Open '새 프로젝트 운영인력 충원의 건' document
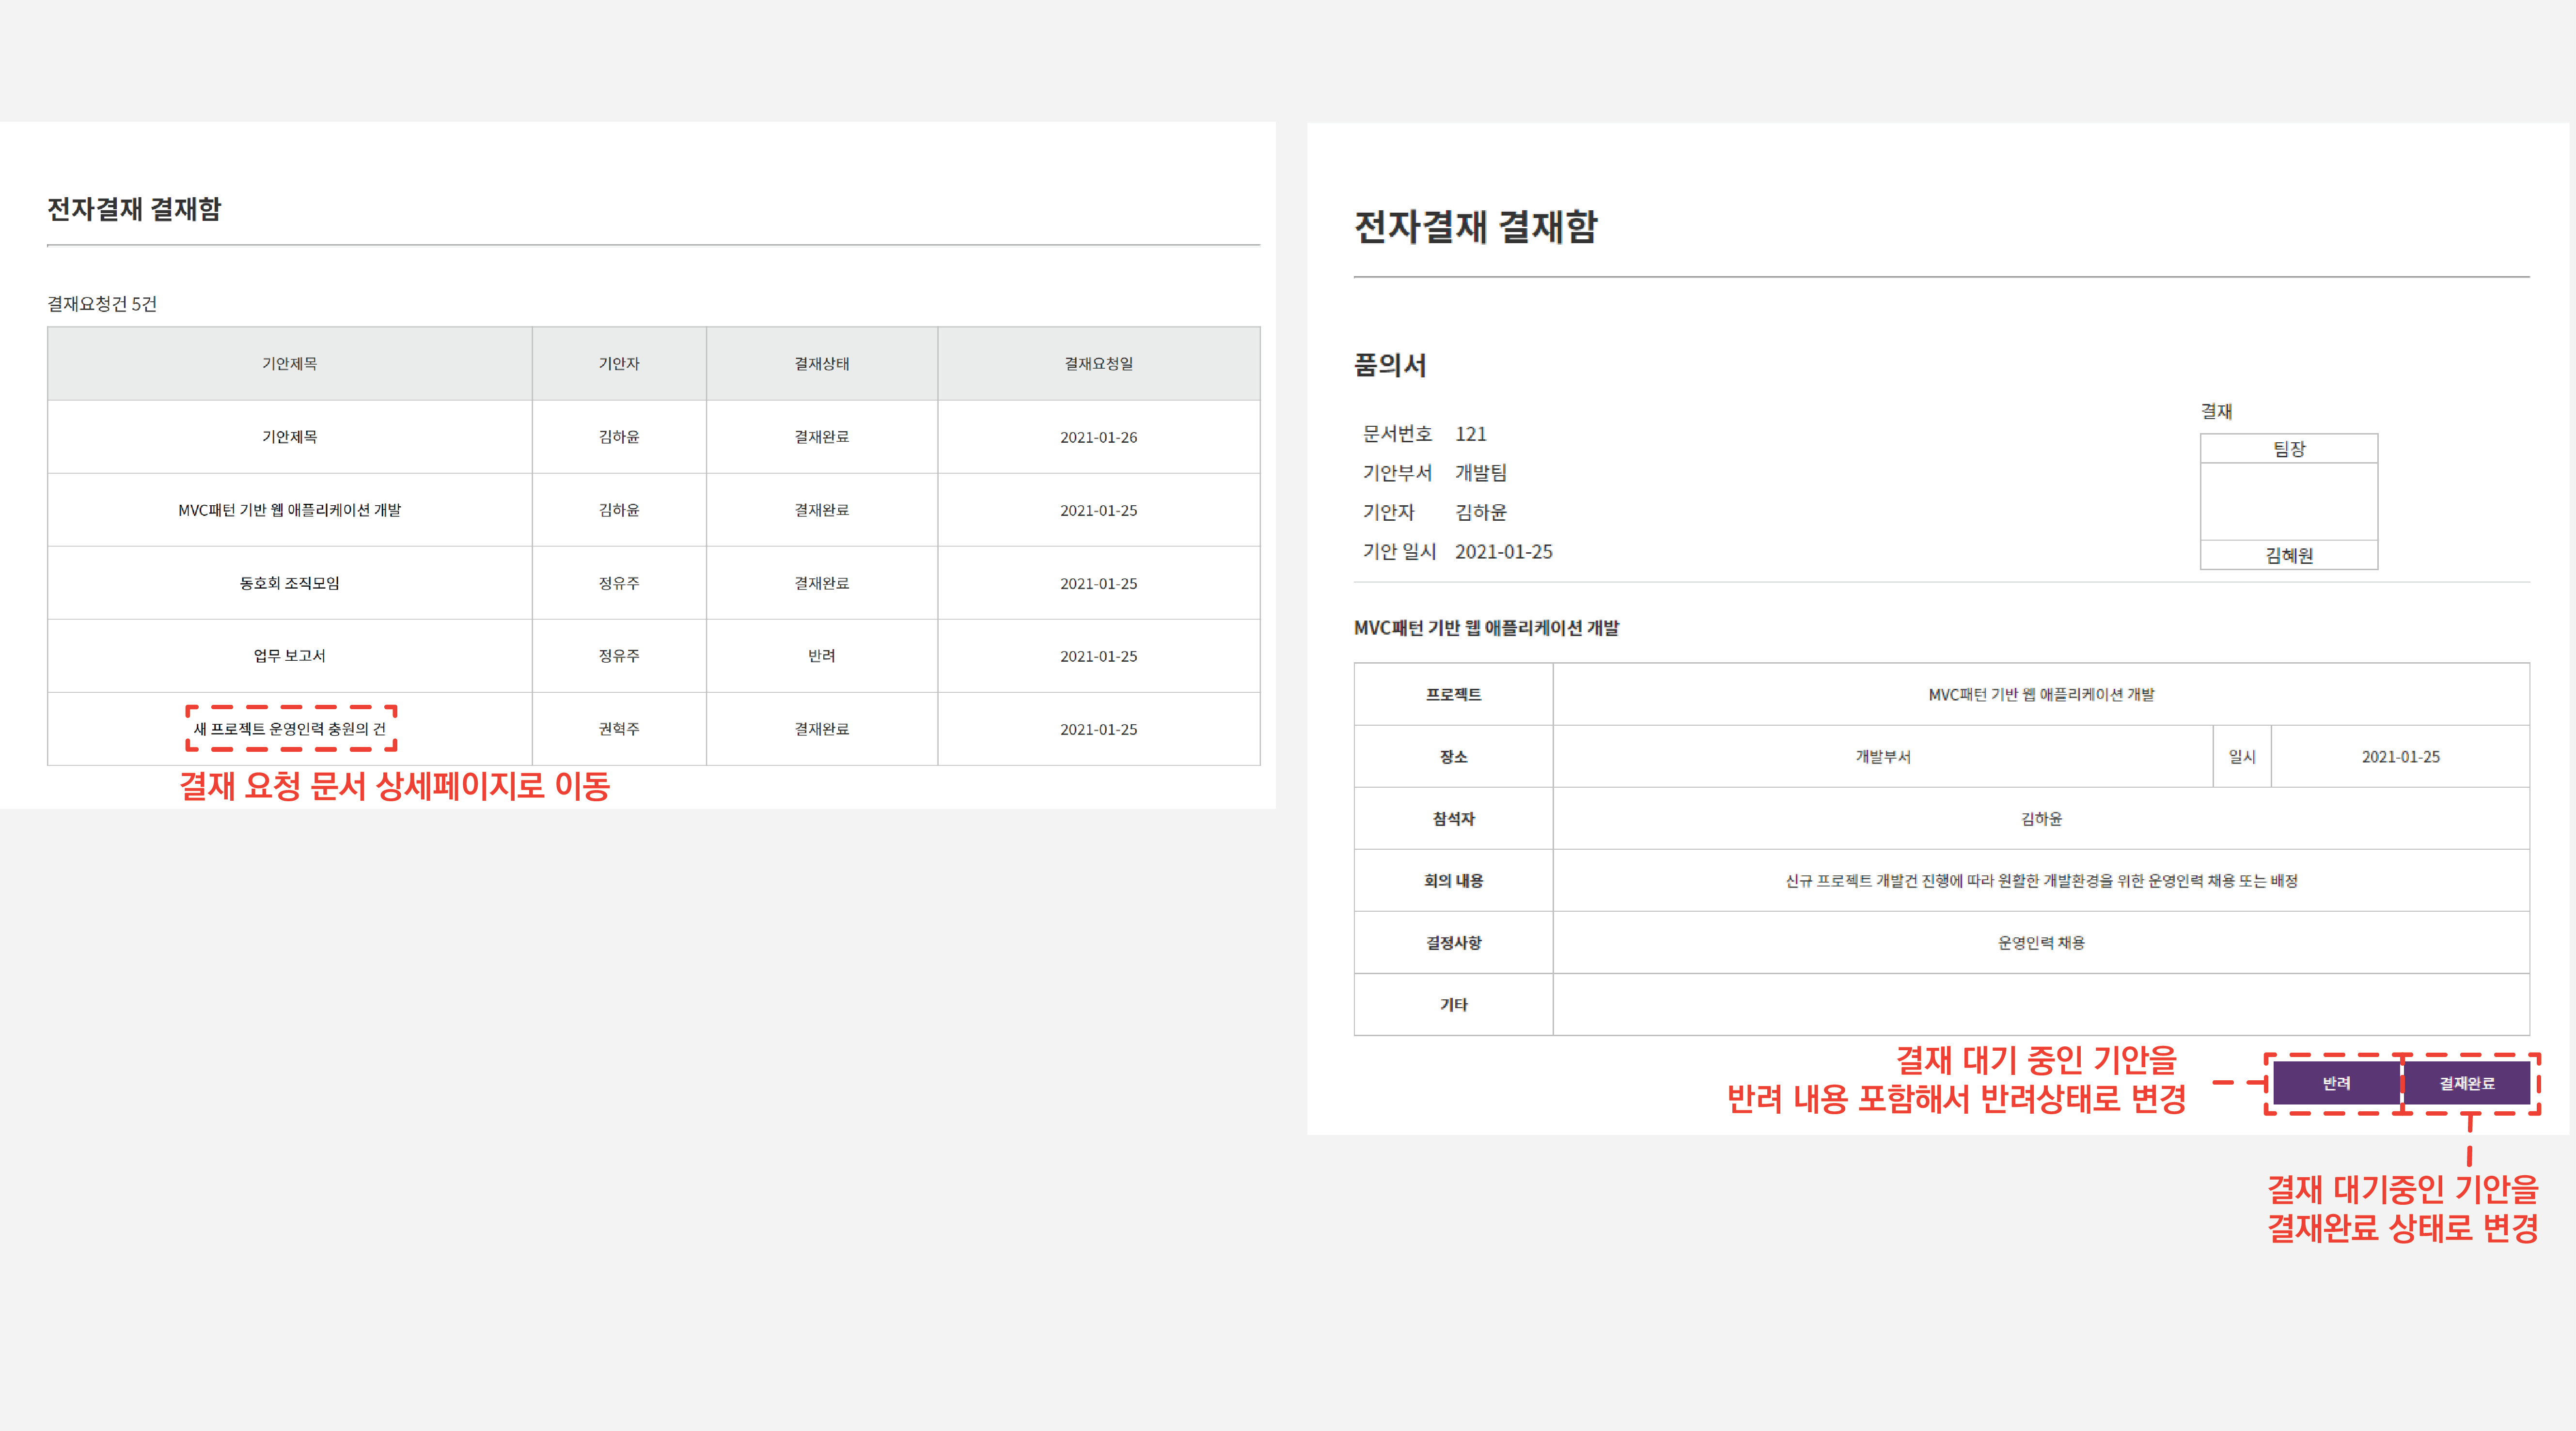Screen dimensions: 2576x1431 (290, 729)
